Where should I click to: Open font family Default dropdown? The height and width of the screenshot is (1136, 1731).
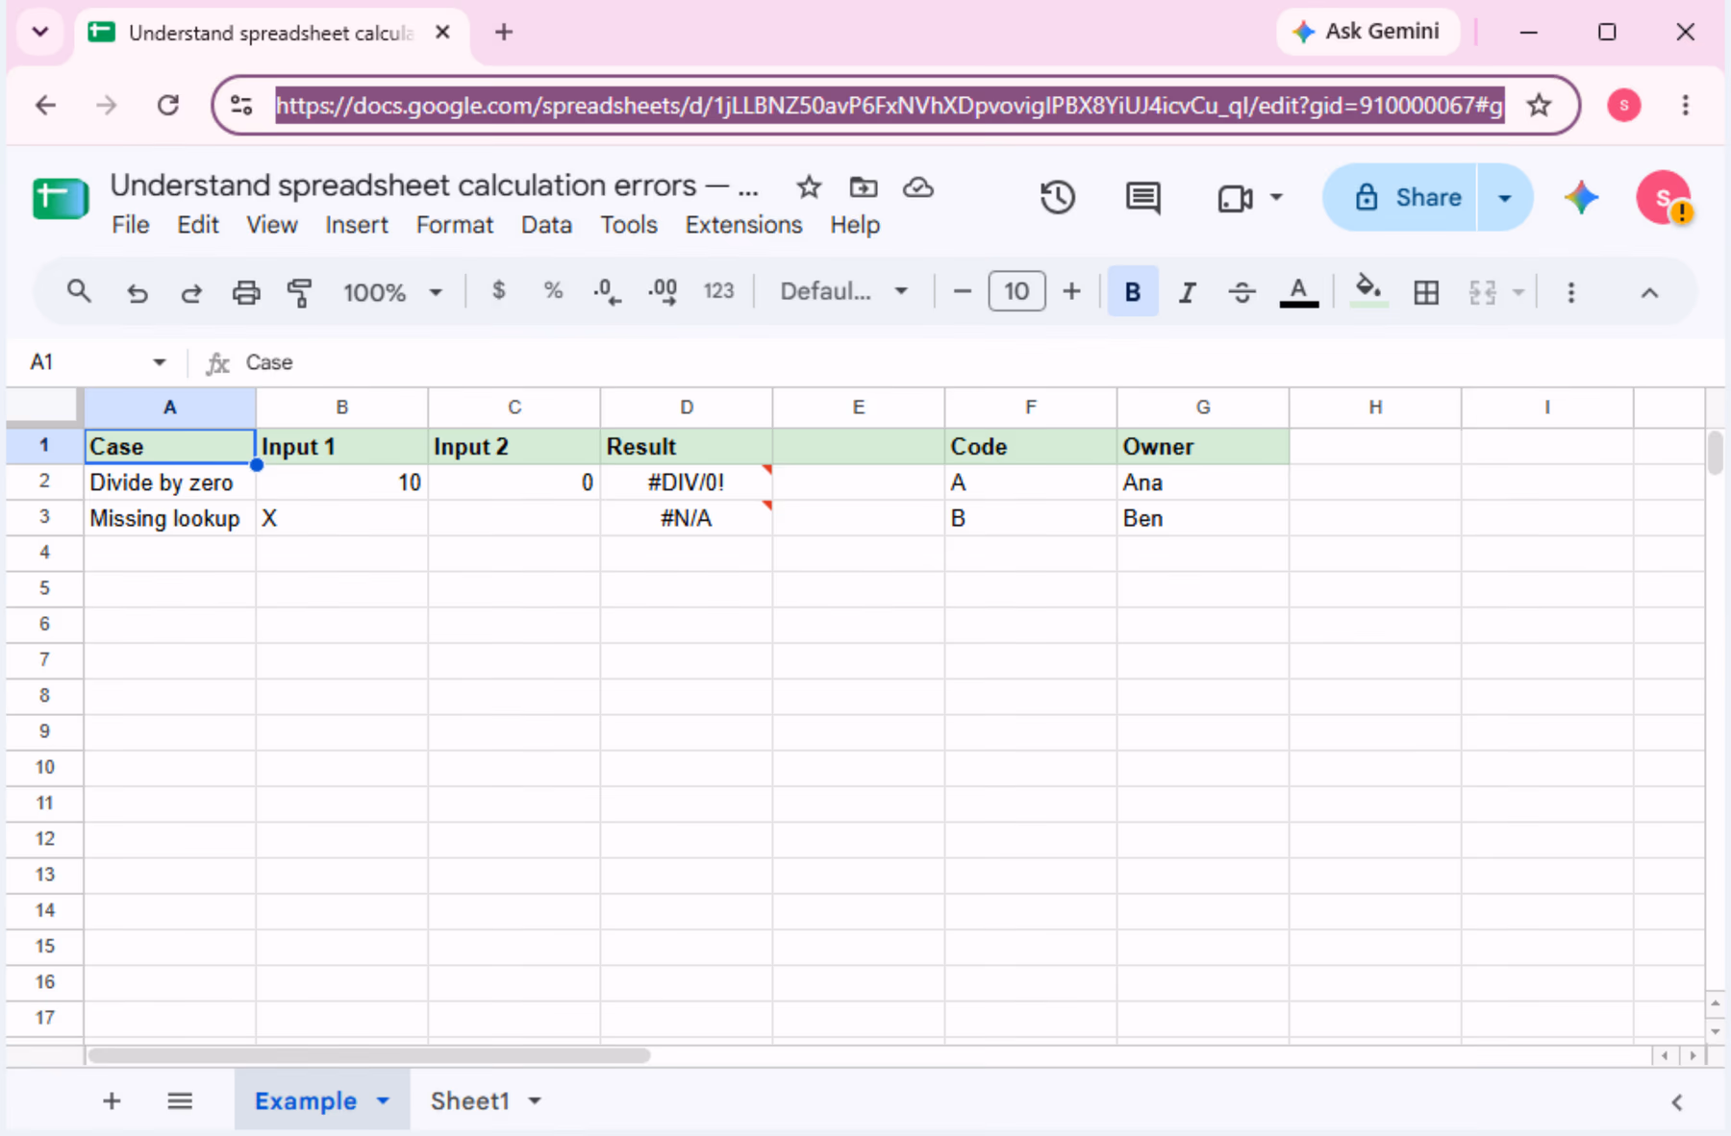click(843, 291)
